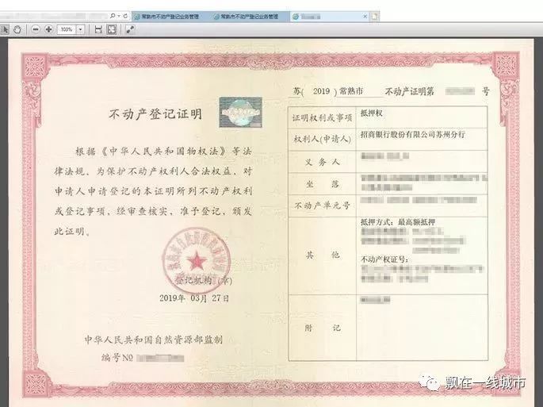Click the 编号NO serial number label
This screenshot has height=407, width=543.
point(117,358)
